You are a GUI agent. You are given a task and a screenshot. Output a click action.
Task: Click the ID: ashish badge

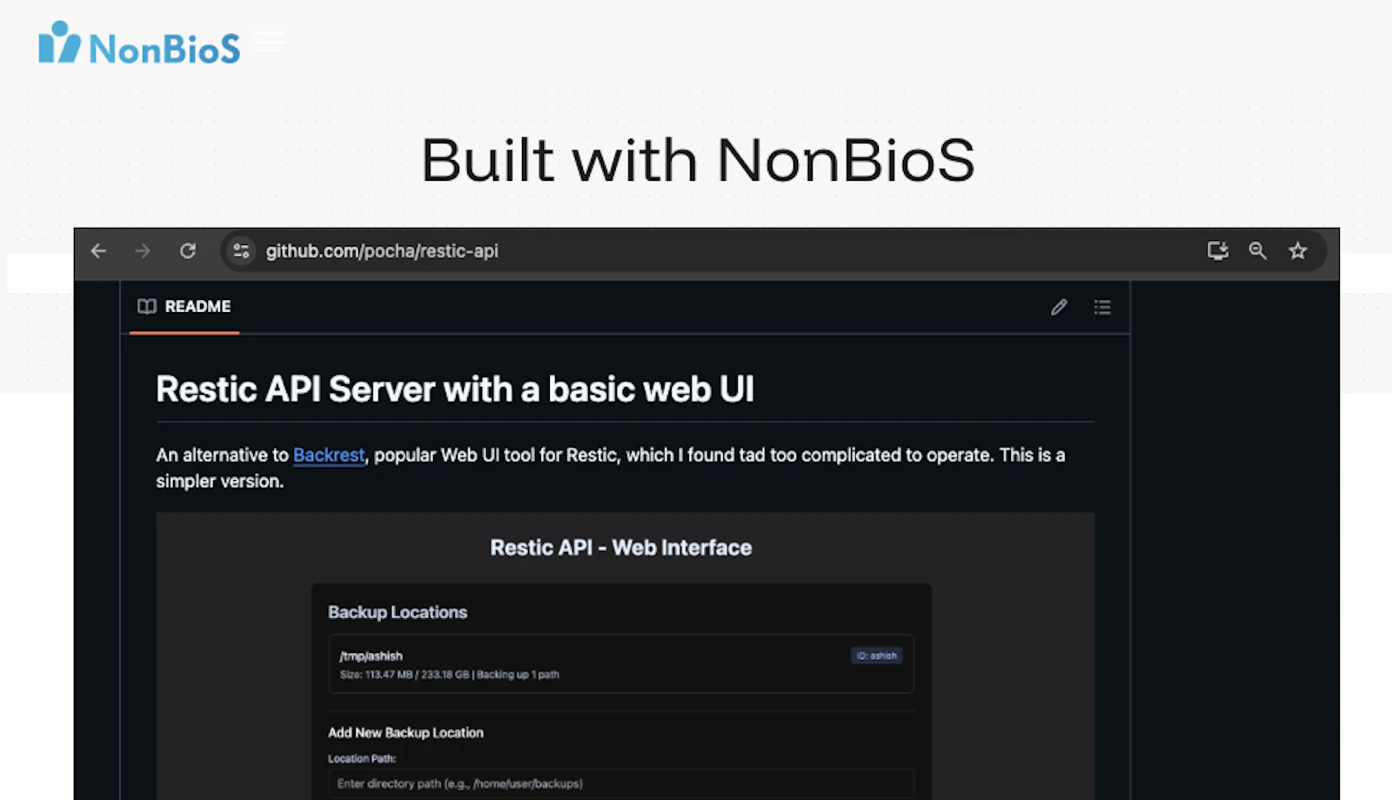[x=876, y=656]
